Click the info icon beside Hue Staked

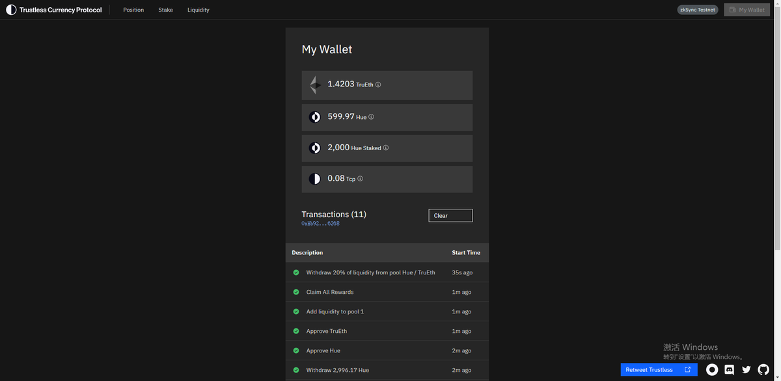pos(385,148)
